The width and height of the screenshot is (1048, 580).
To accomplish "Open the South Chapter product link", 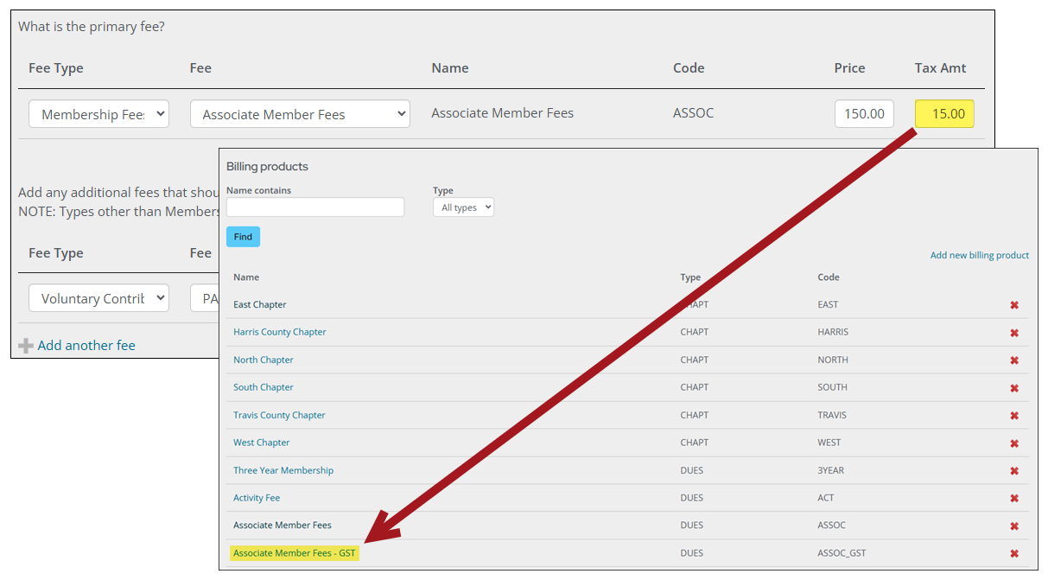I will tap(264, 387).
